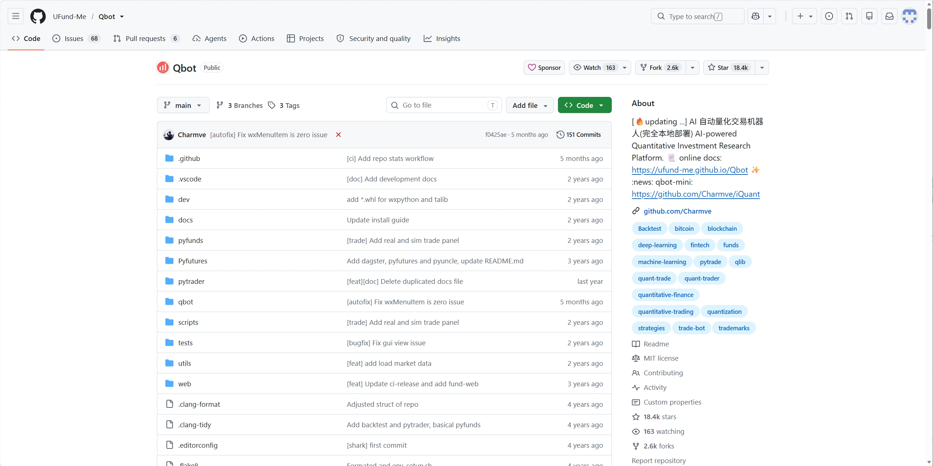Open 3 Tags list
The image size is (933, 466).
pos(284,105)
